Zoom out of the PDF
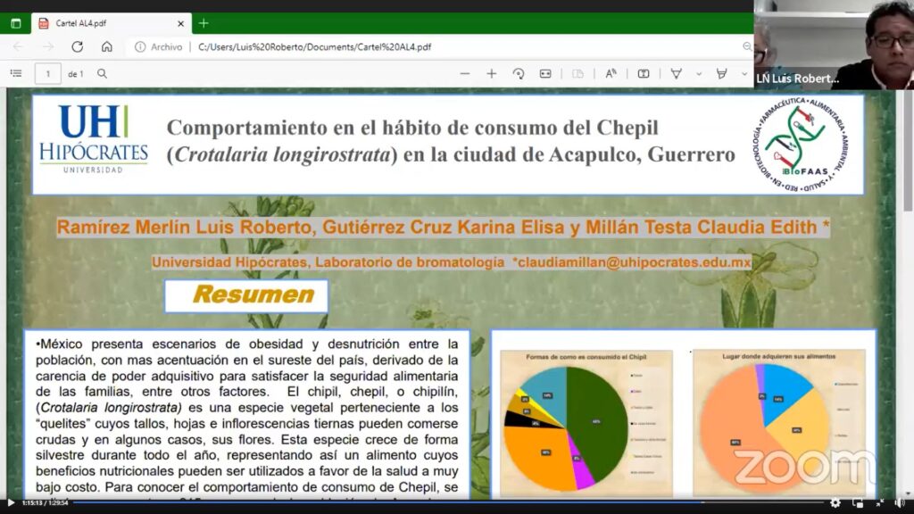The height and width of the screenshot is (514, 914). pyautogui.click(x=465, y=73)
